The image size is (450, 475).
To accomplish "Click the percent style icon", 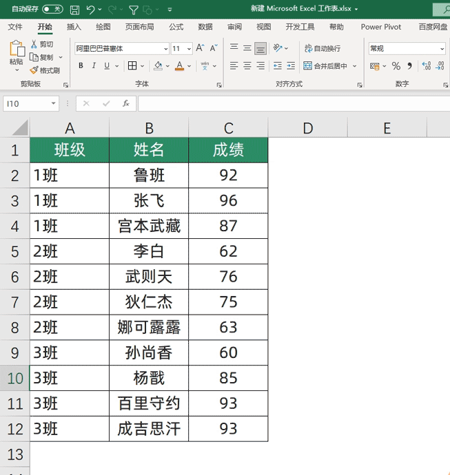I will pos(396,66).
